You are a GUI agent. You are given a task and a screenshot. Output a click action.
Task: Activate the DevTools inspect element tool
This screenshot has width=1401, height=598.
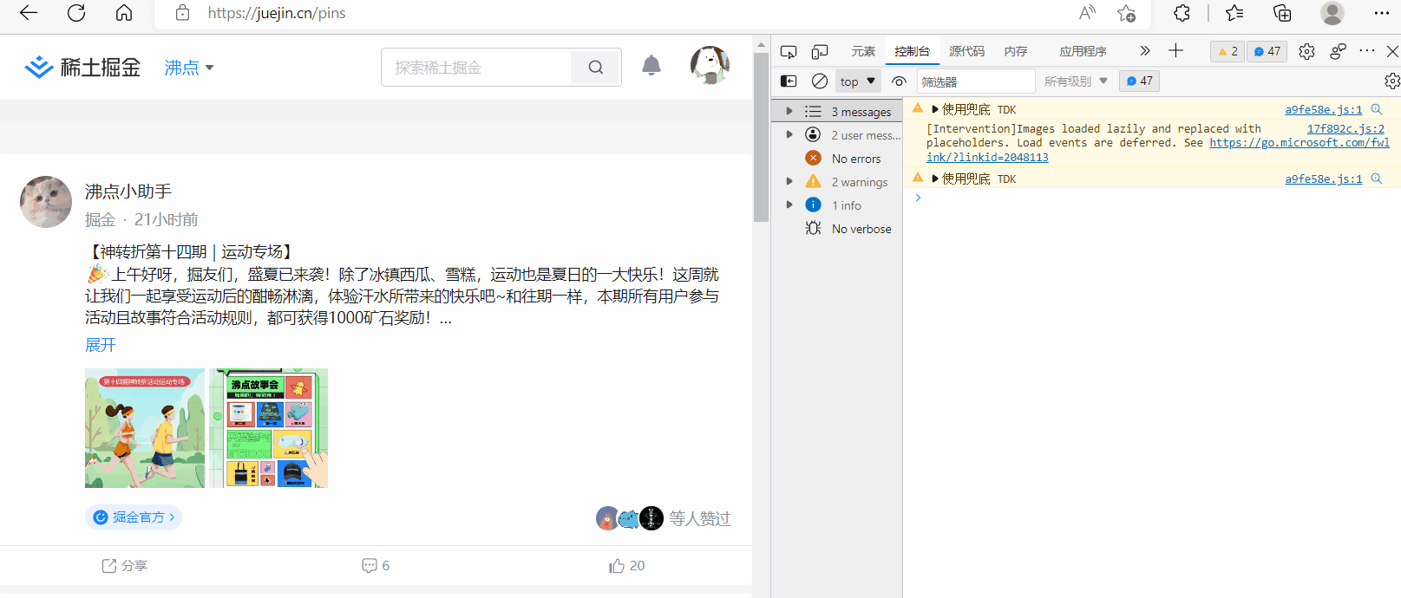pos(789,51)
